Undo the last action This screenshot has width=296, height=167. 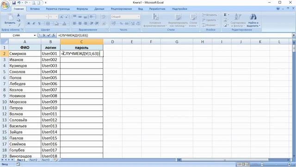point(19,3)
